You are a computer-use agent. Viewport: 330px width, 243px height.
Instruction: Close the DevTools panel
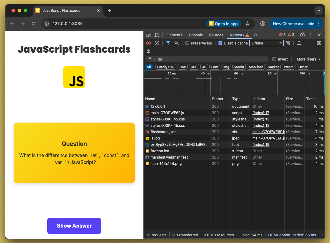click(x=319, y=35)
